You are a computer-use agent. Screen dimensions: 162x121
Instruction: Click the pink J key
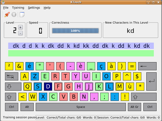pyautogui.click(x=89, y=87)
